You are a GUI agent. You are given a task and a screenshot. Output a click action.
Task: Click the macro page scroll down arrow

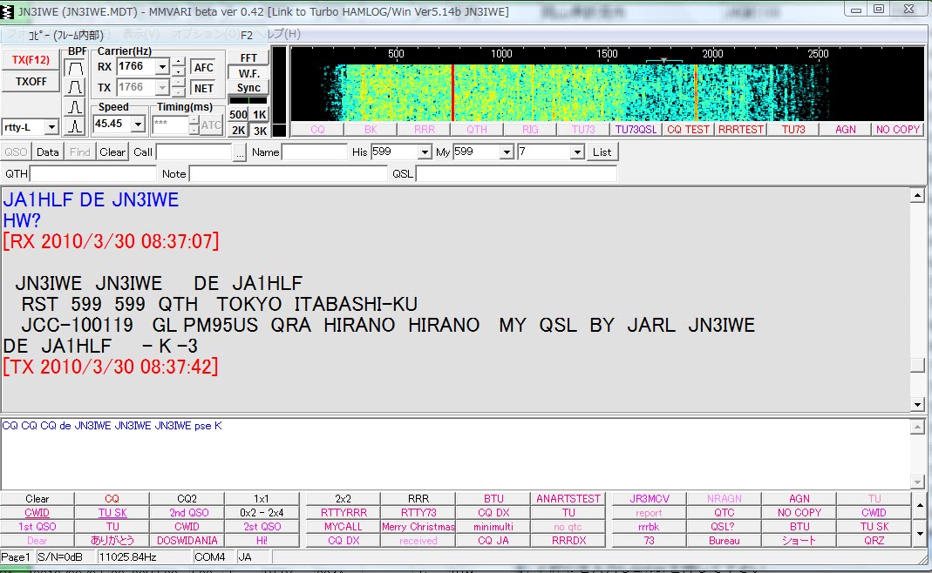tap(920, 533)
